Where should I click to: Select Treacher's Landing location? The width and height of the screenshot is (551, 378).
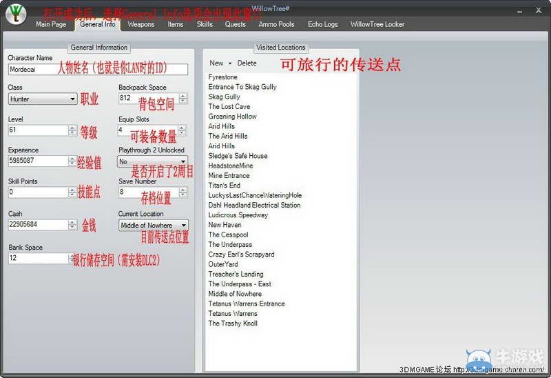(x=236, y=274)
